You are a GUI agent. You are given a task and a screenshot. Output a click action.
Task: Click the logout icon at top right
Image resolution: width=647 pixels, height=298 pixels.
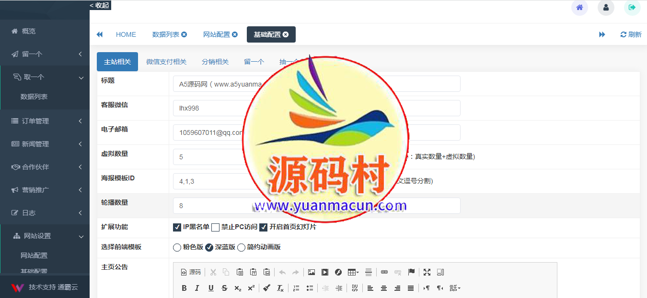click(x=632, y=8)
